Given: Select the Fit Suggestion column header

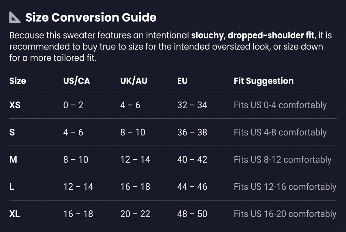Looking at the screenshot, I should (264, 81).
